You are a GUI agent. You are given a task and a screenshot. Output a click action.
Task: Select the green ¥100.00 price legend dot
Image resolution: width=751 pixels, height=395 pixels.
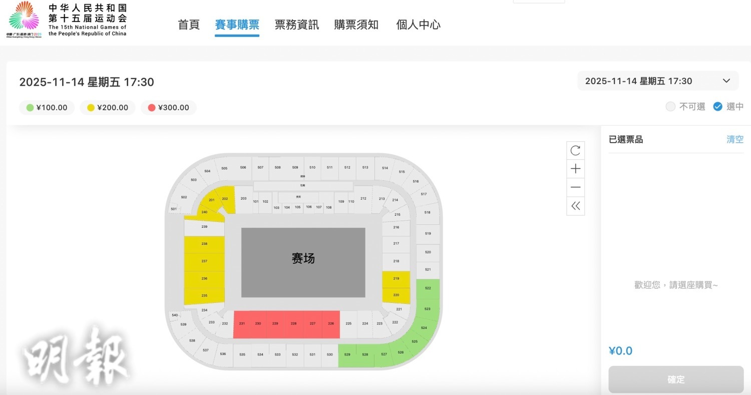(x=30, y=107)
